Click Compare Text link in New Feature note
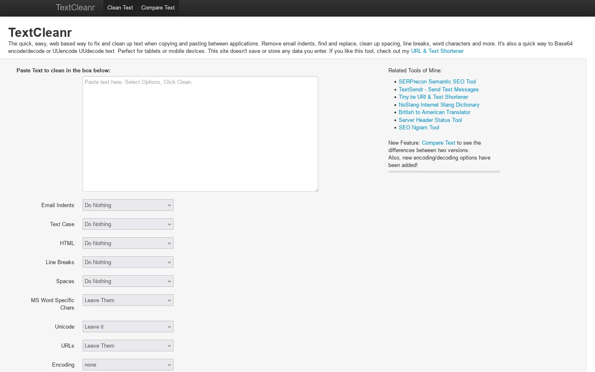595x372 pixels. (x=438, y=143)
